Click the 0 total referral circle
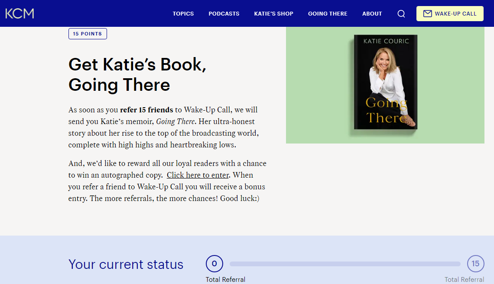This screenshot has height=284, width=494. pyautogui.click(x=214, y=264)
